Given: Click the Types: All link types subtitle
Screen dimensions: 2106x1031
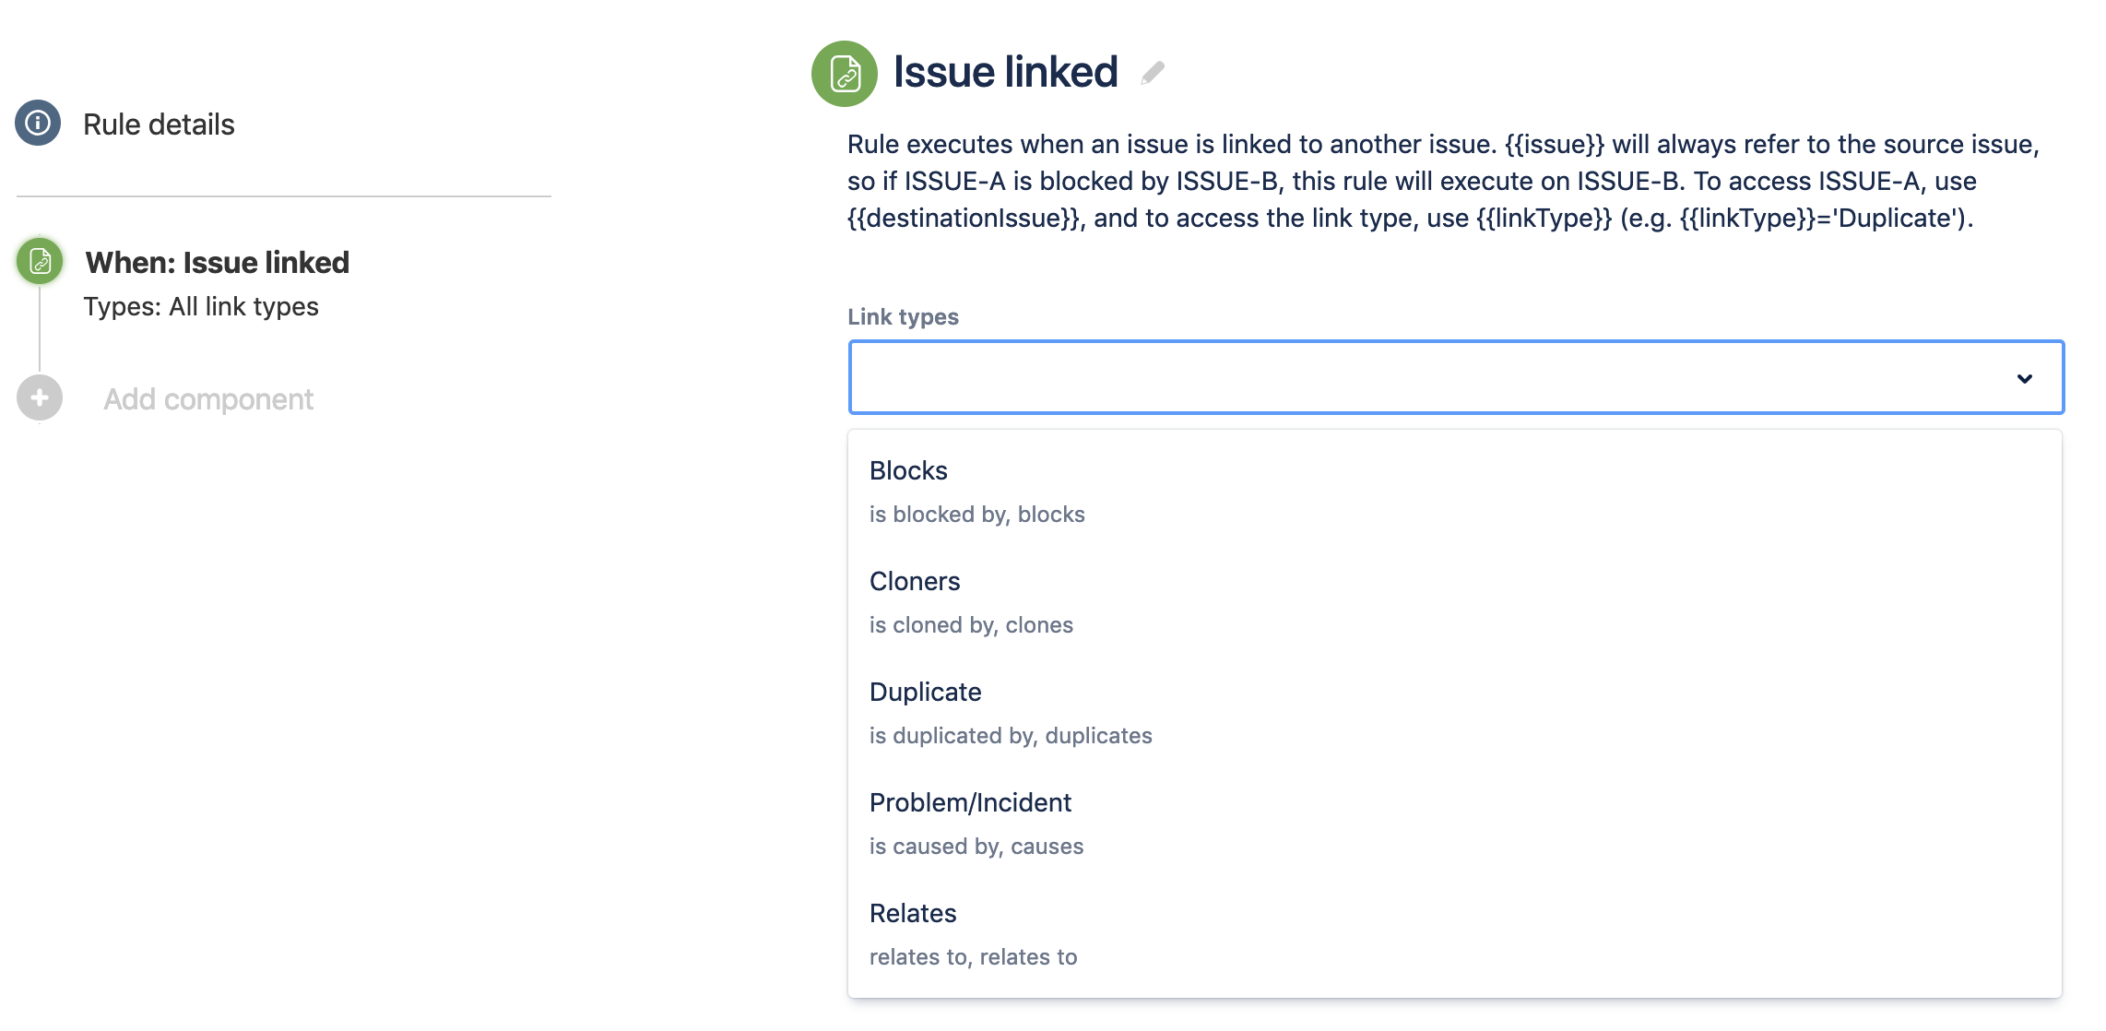Looking at the screenshot, I should click(201, 307).
